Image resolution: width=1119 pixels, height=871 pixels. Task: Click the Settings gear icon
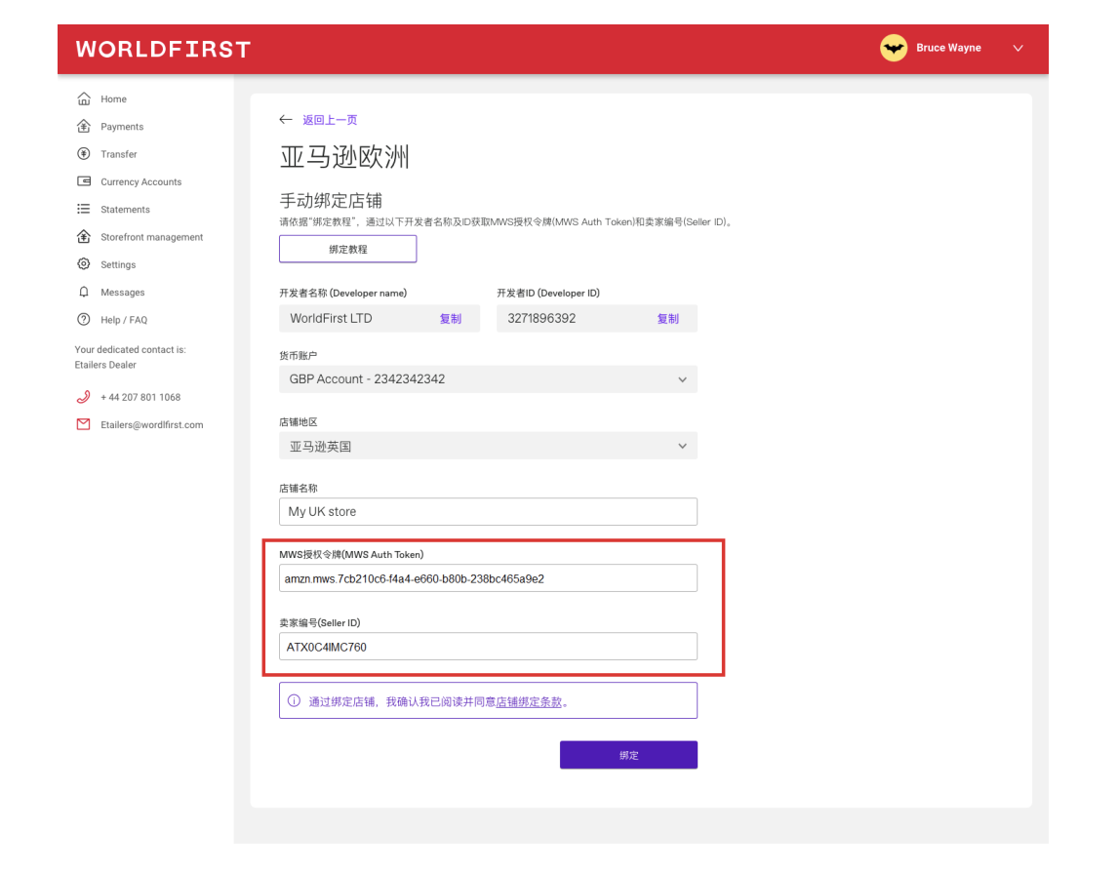(x=84, y=264)
